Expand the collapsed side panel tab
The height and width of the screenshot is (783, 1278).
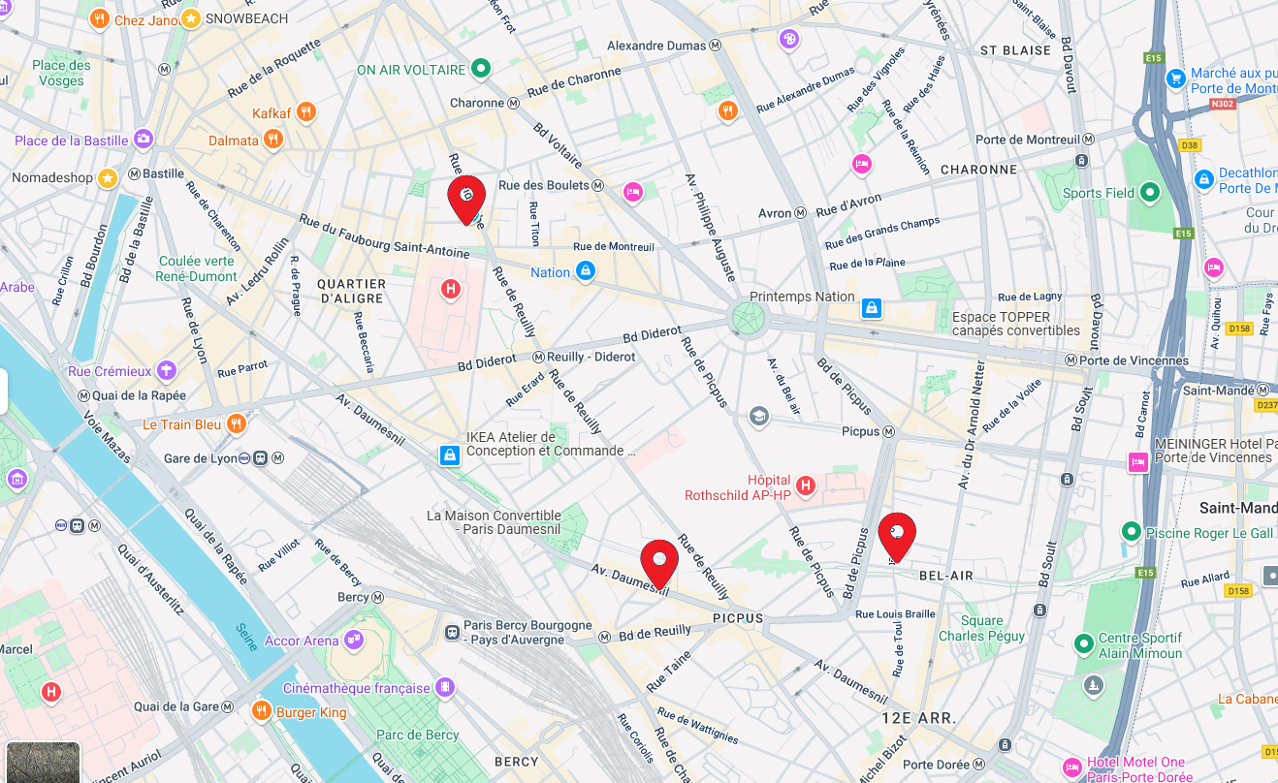(x=4, y=391)
